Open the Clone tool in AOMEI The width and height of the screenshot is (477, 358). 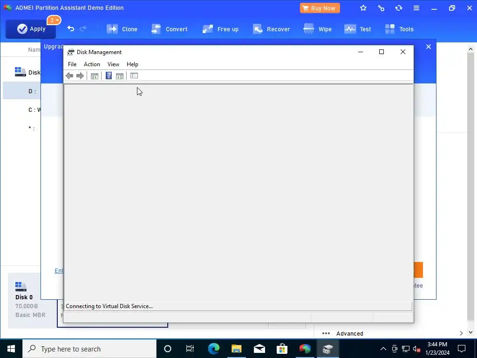(x=122, y=29)
